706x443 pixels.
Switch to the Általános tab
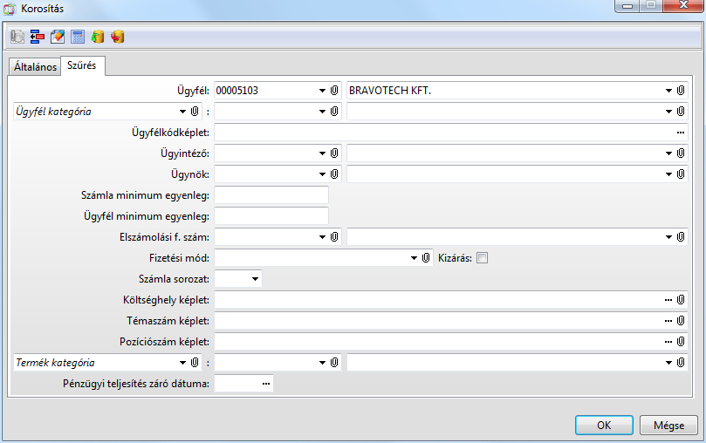[x=35, y=66]
